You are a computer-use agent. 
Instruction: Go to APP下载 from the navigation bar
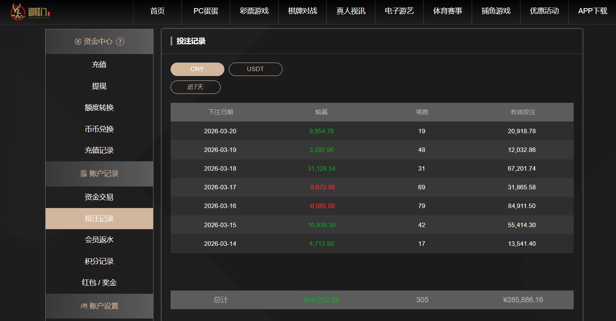(x=592, y=11)
